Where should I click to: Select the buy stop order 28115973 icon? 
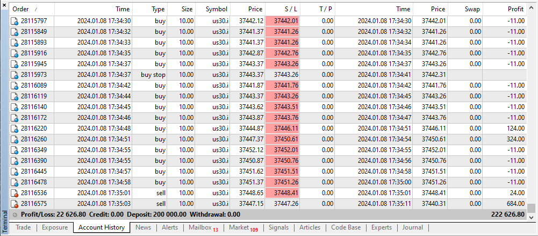(x=15, y=75)
